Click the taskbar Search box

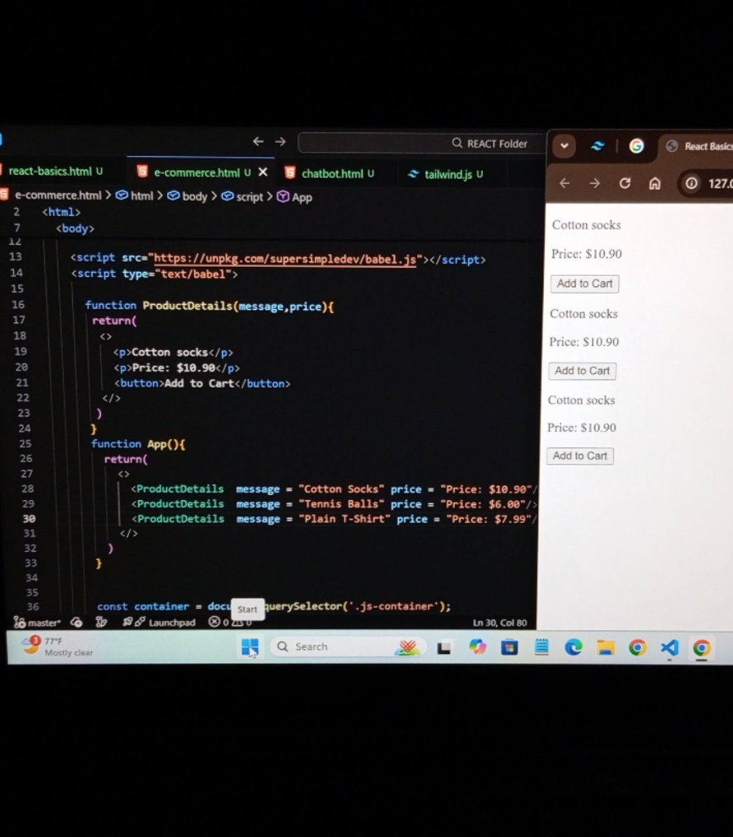(346, 647)
